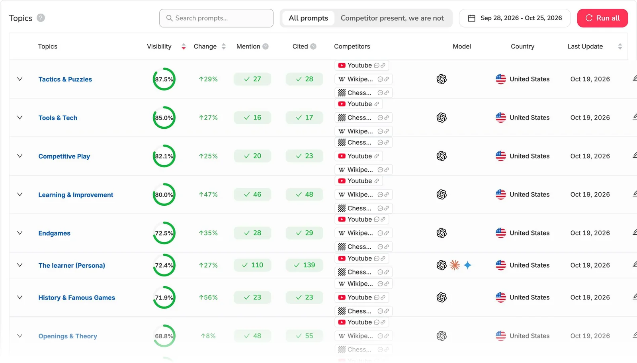The height and width of the screenshot is (363, 637).
Task: Click the Topics column header
Action: coord(48,46)
